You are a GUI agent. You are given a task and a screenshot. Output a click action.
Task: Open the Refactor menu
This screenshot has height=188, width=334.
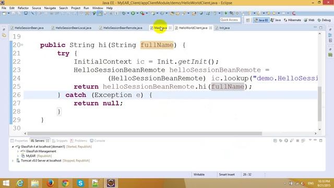pyautogui.click(x=23, y=8)
